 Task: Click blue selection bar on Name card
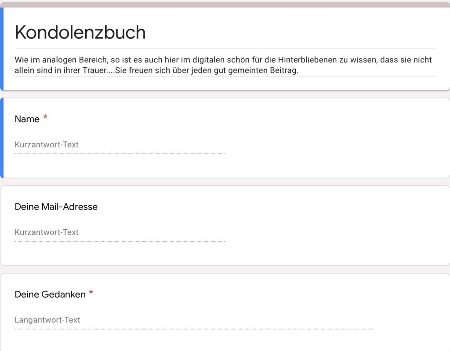click(x=2, y=138)
